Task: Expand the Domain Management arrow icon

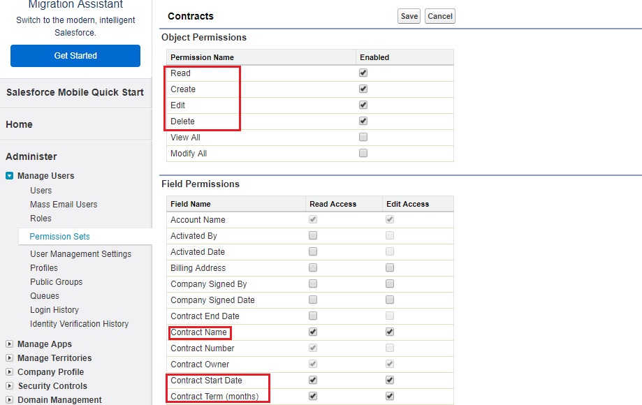Action: (9, 399)
